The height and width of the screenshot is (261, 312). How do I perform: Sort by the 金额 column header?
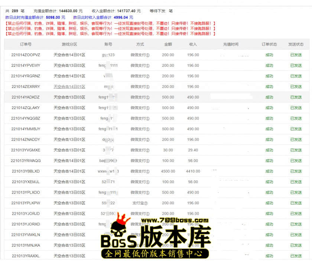(x=168, y=44)
